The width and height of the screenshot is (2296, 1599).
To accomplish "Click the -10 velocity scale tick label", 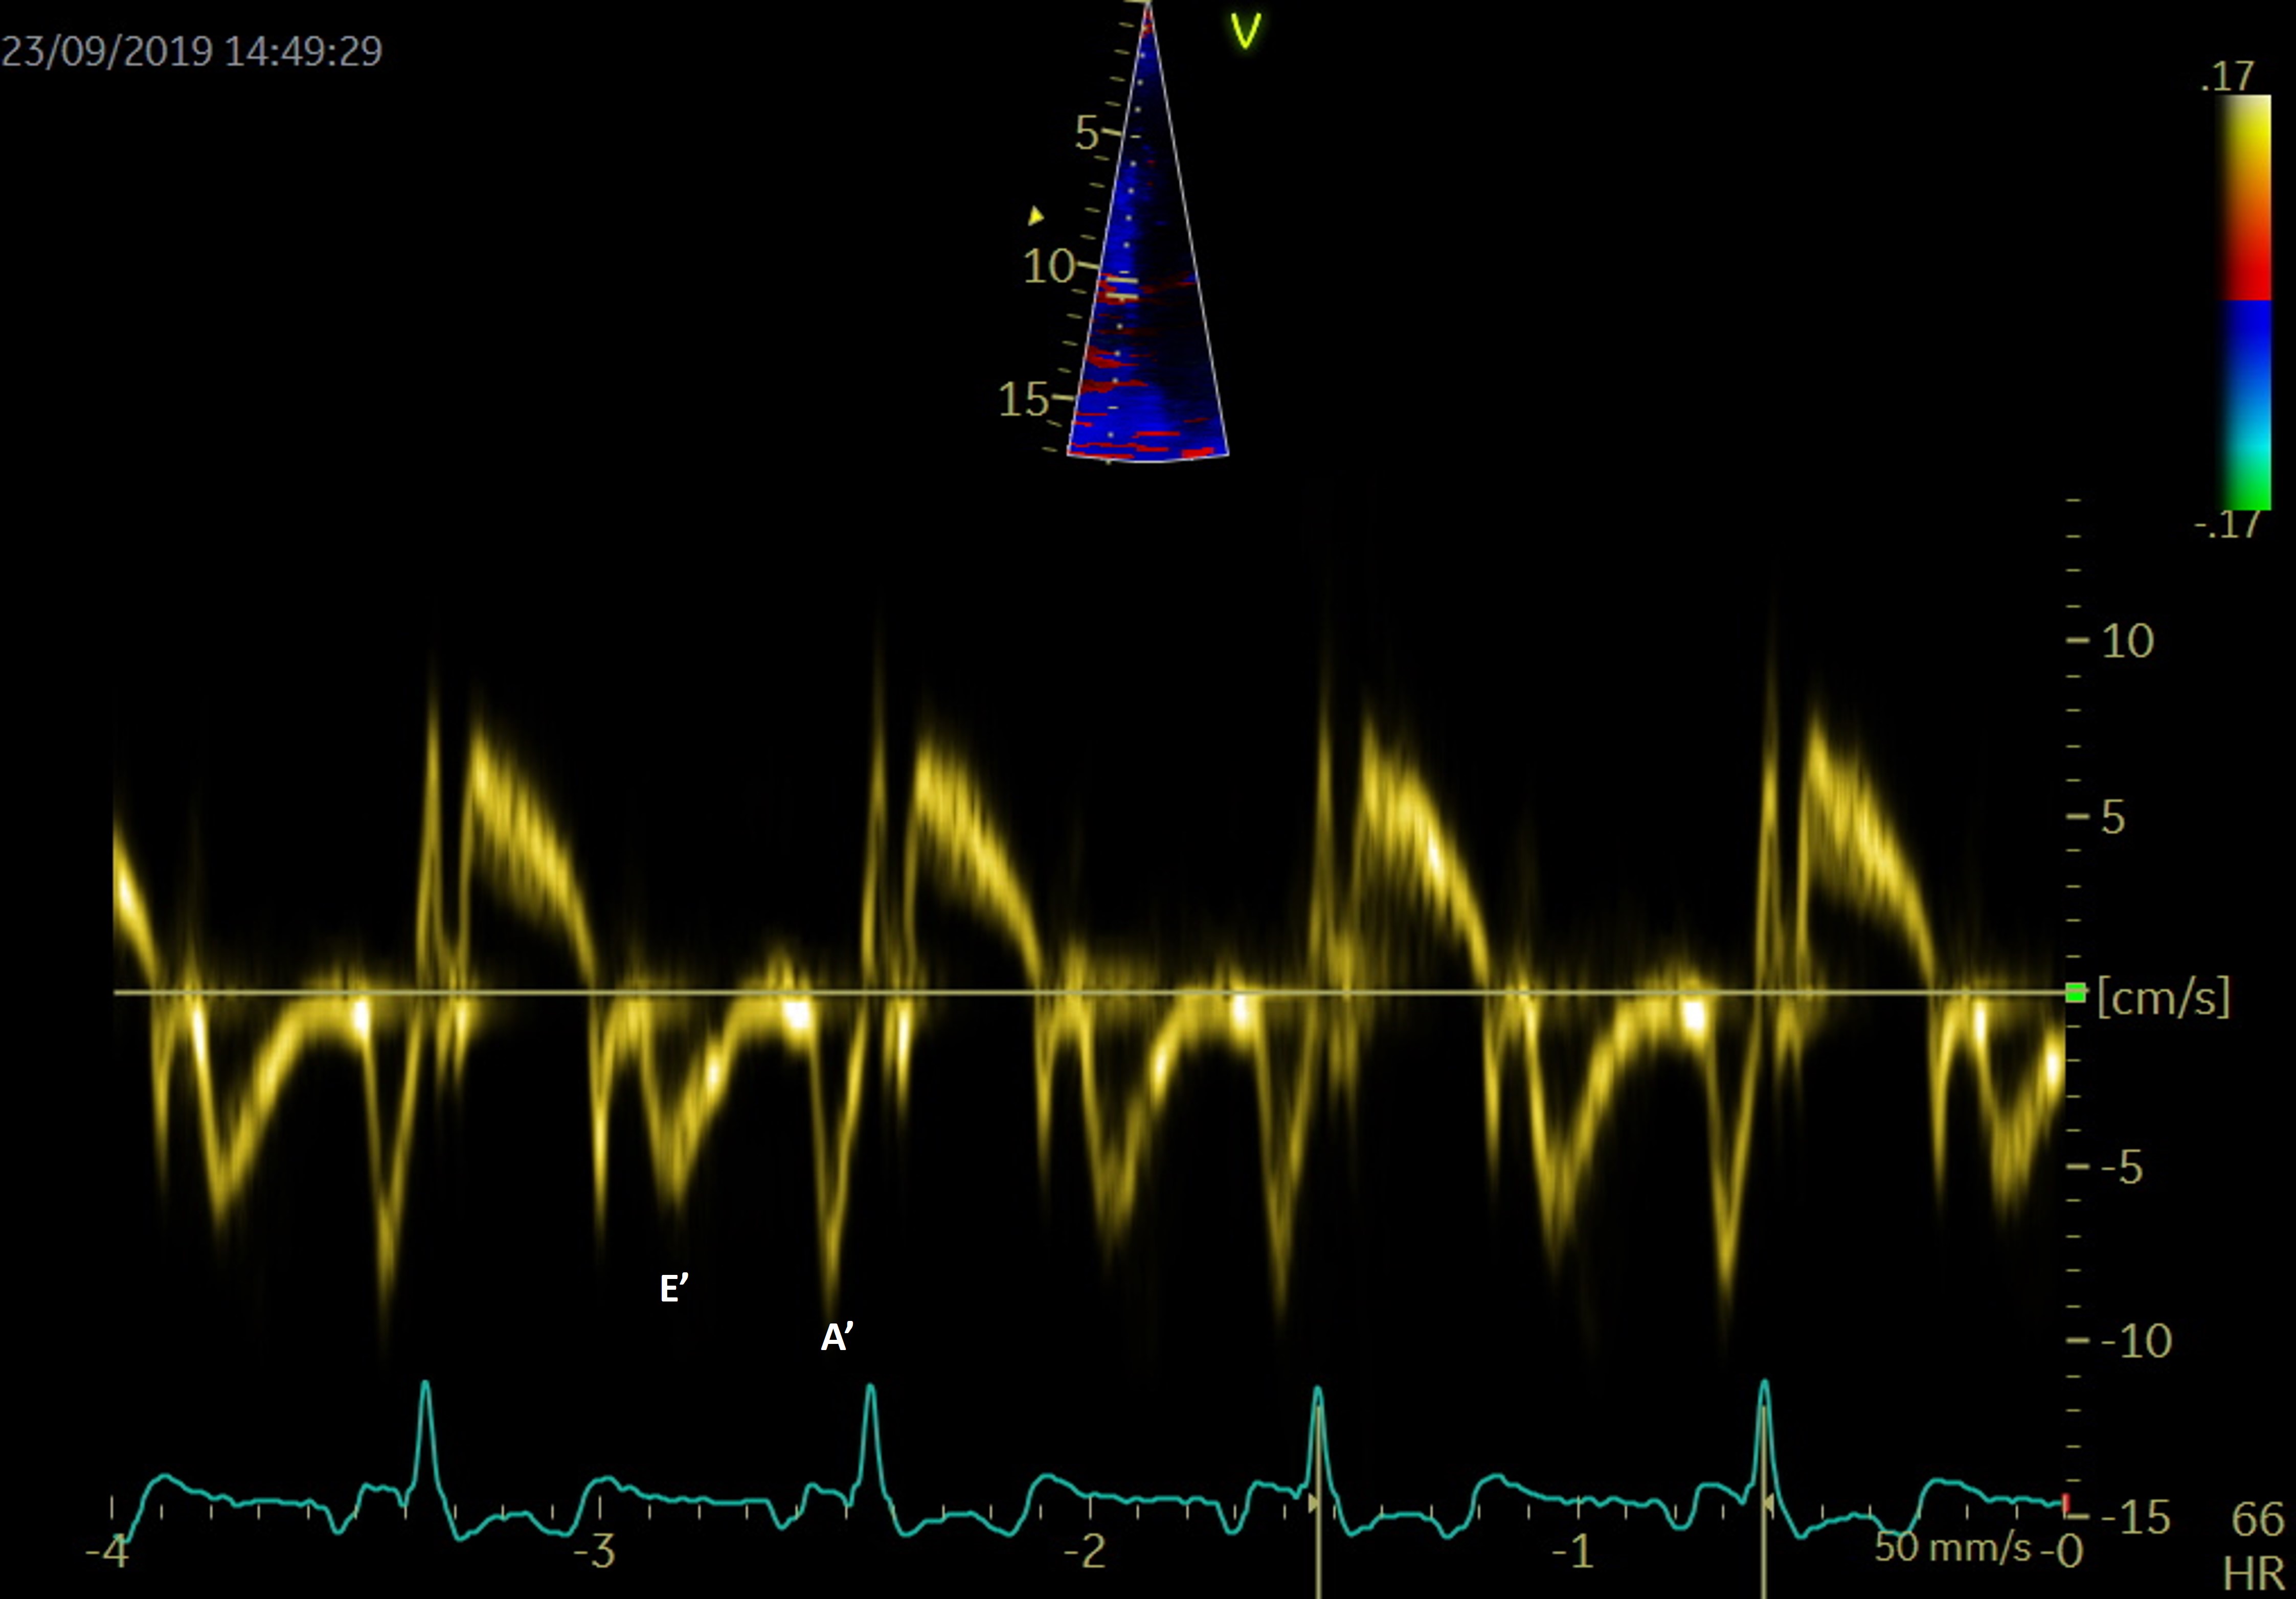I will (x=2136, y=1341).
